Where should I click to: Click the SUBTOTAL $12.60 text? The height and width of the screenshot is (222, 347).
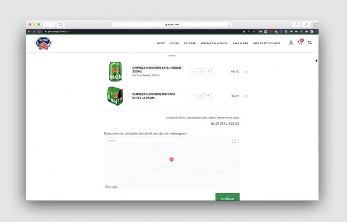225,123
